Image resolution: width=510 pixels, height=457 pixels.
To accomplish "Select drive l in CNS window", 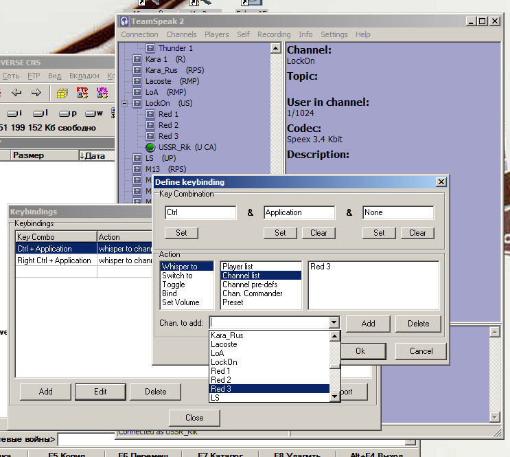I will pos(40,113).
